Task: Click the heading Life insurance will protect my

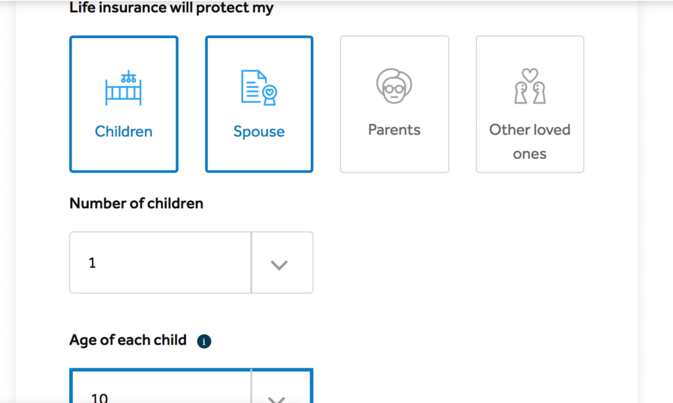Action: pos(172,8)
